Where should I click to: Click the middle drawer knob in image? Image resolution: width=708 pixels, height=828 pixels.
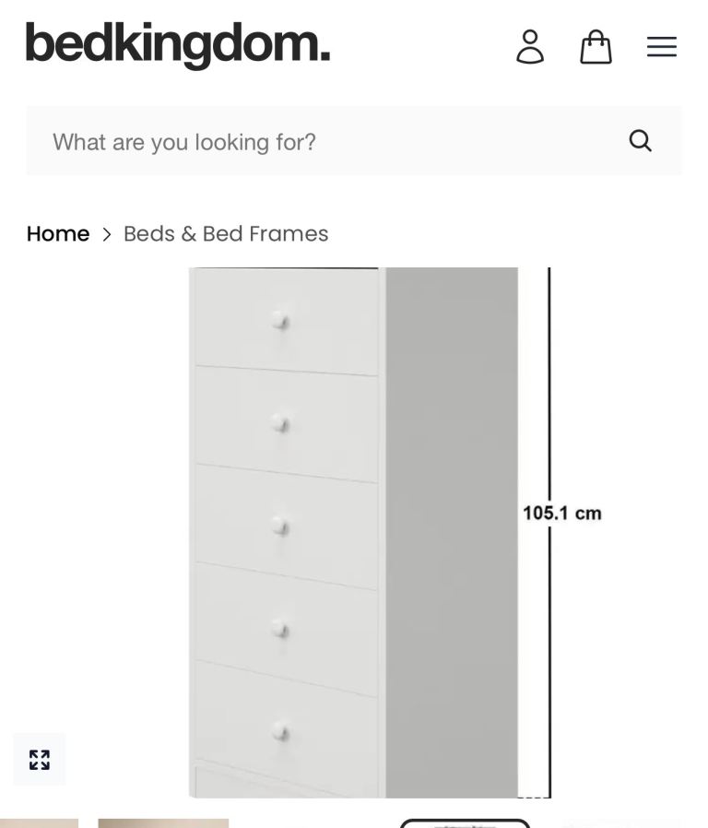pos(280,526)
